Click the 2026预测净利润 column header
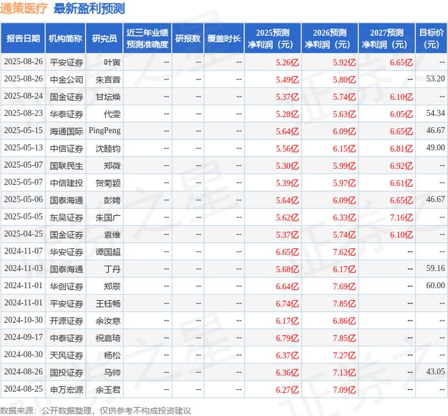The image size is (448, 416). [x=330, y=38]
